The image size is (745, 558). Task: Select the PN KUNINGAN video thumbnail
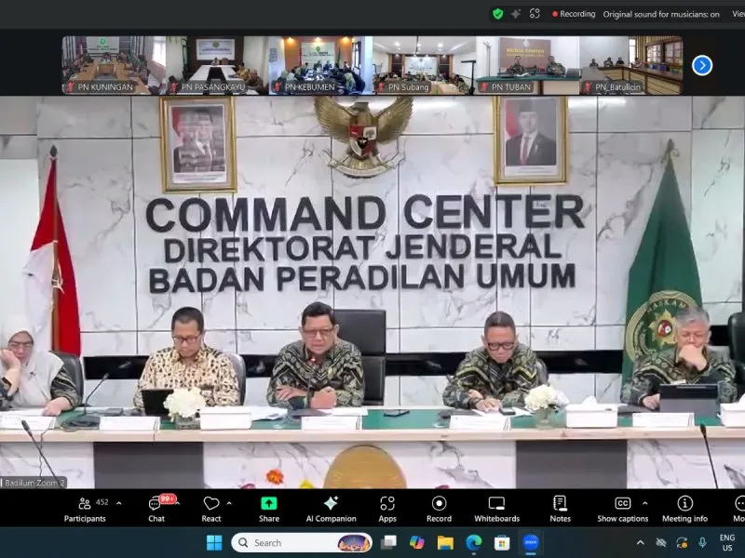click(x=114, y=65)
